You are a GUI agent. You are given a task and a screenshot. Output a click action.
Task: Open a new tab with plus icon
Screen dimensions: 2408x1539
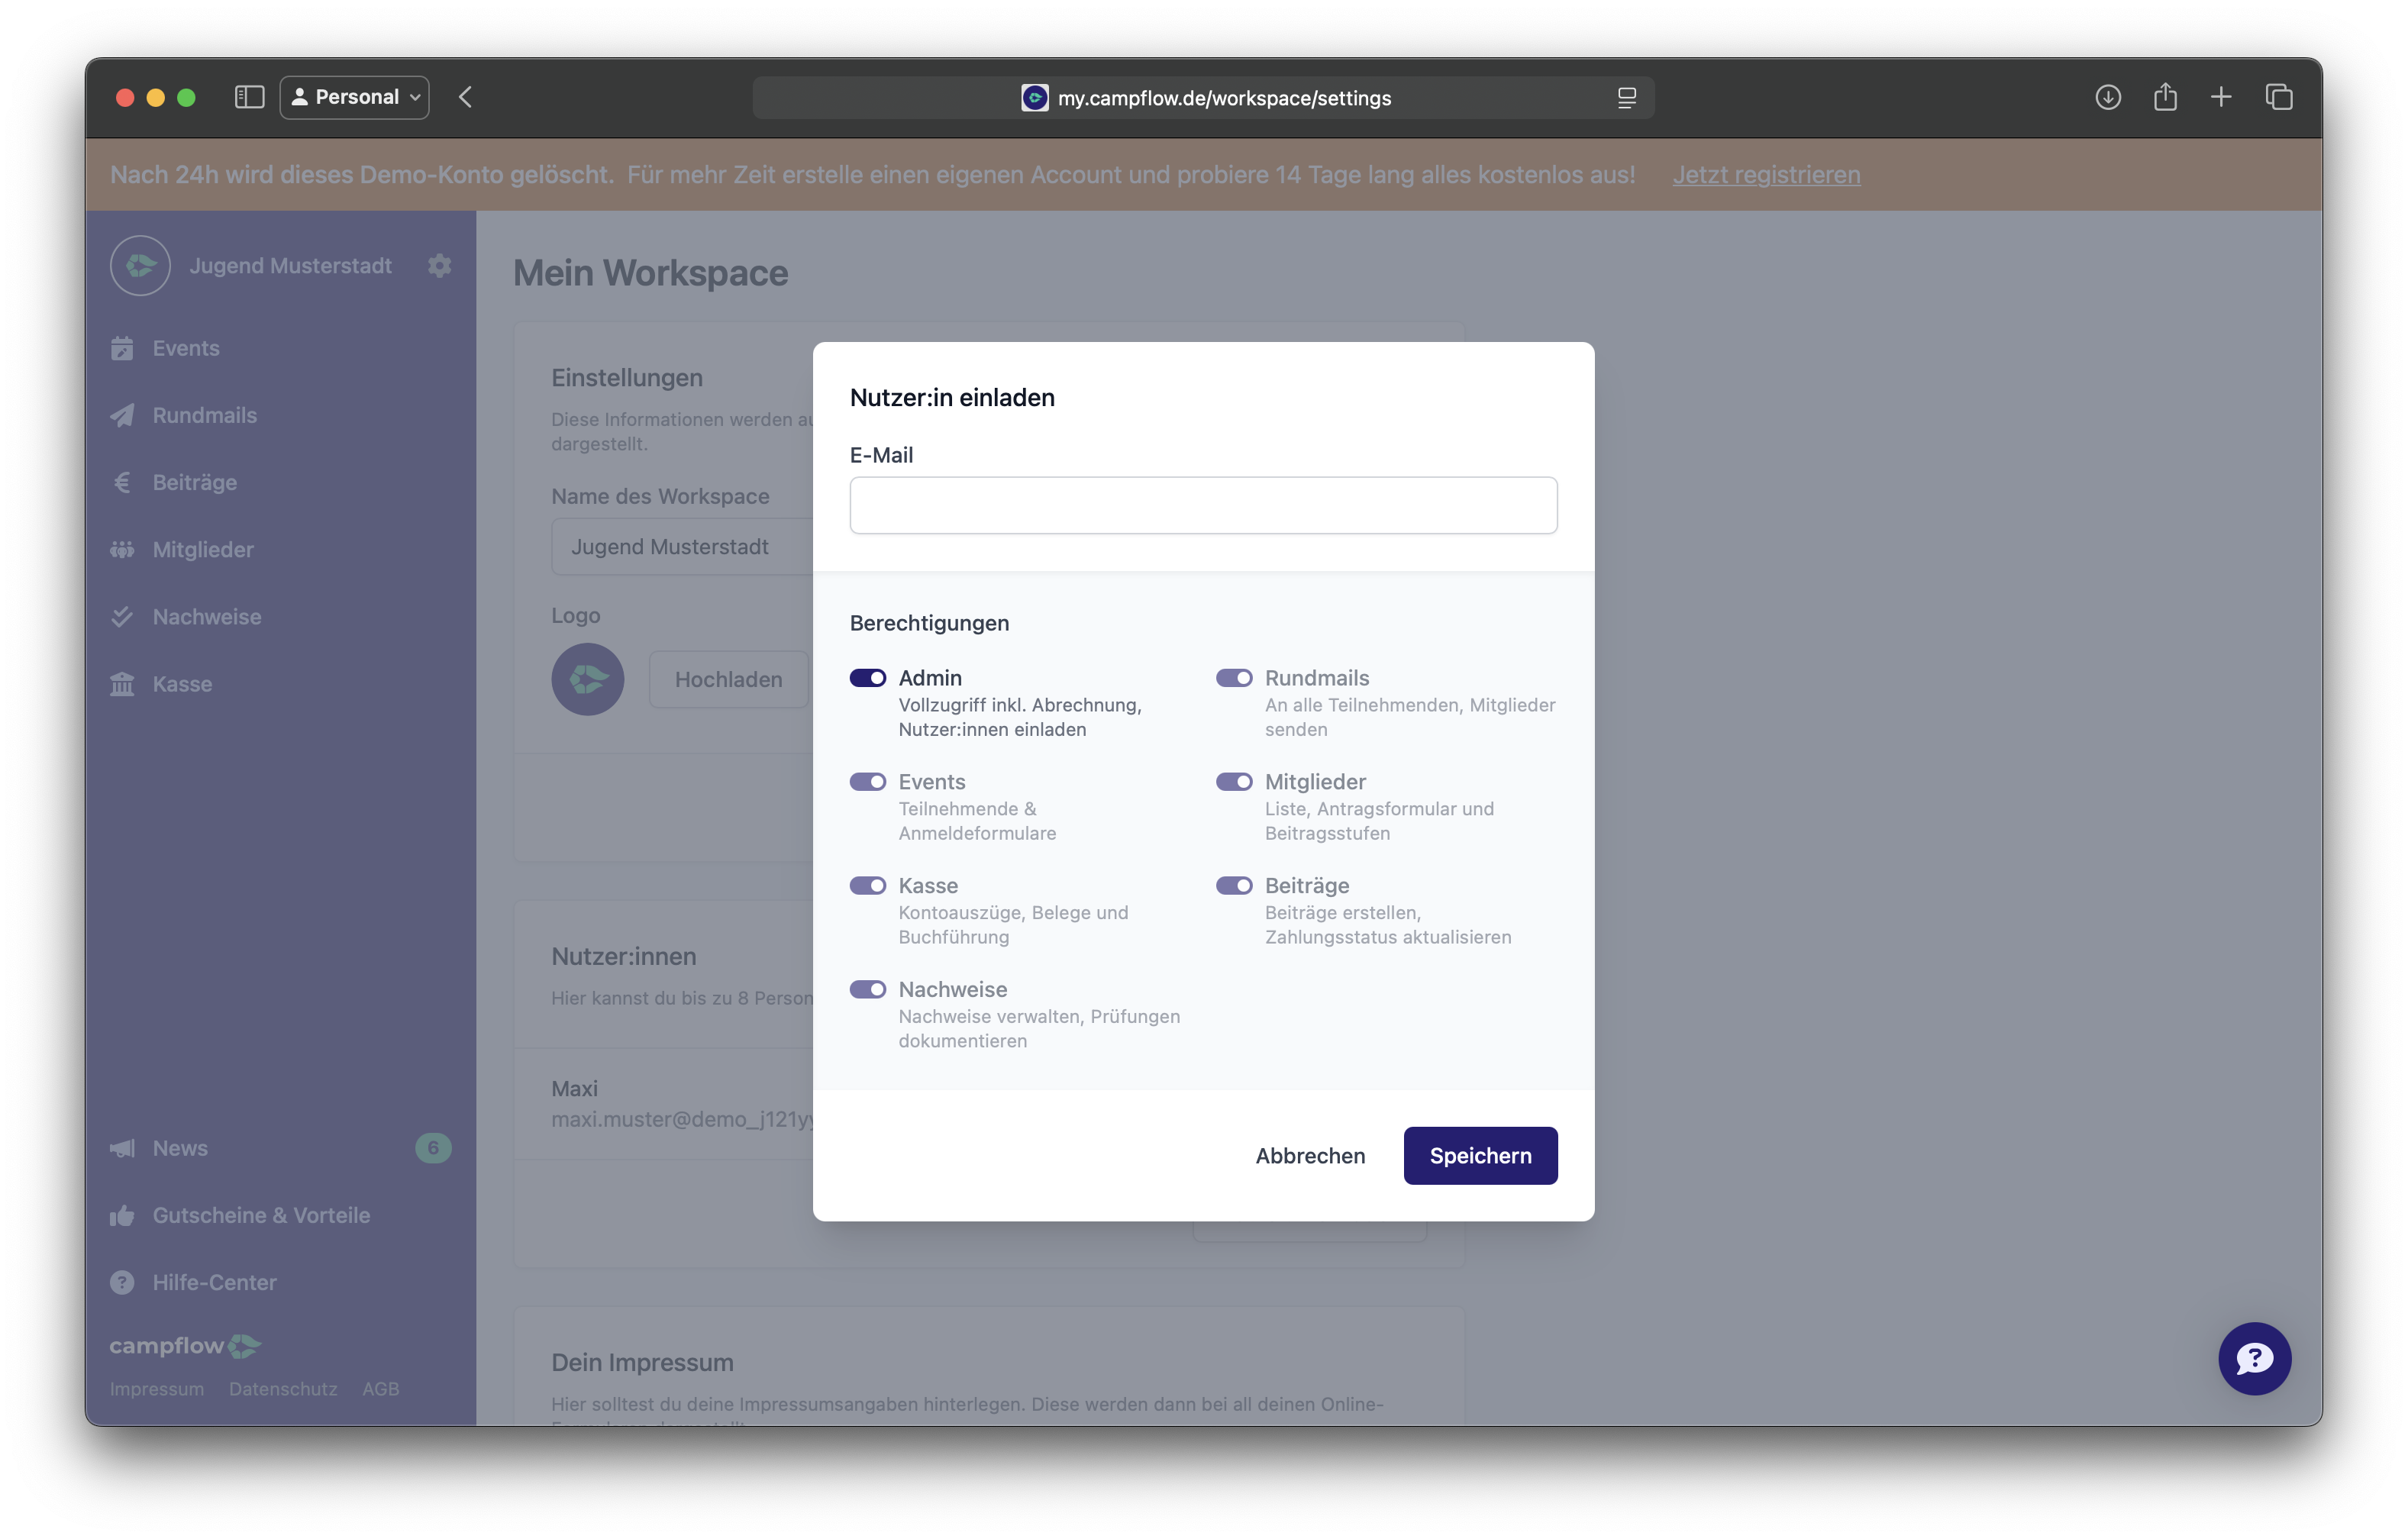click(2221, 97)
